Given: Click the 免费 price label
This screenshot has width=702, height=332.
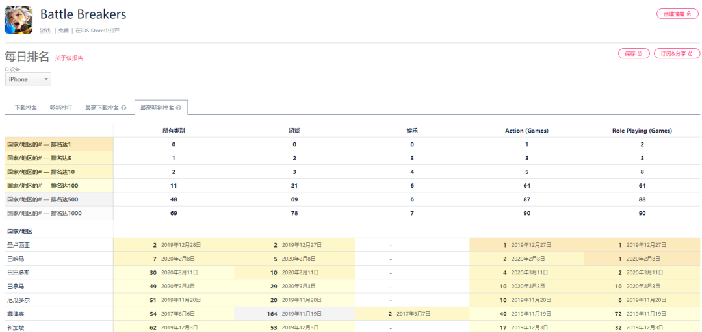Looking at the screenshot, I should coord(64,31).
